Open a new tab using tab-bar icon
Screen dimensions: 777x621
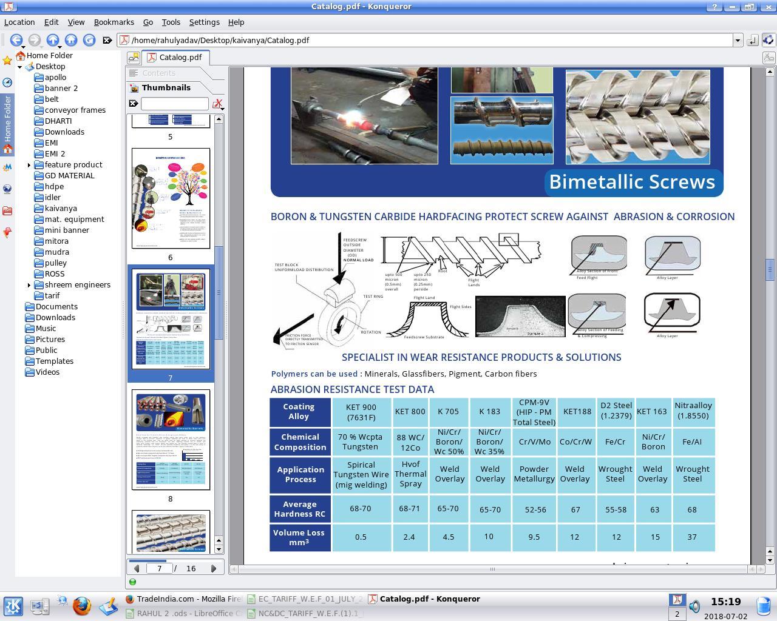[x=134, y=57]
